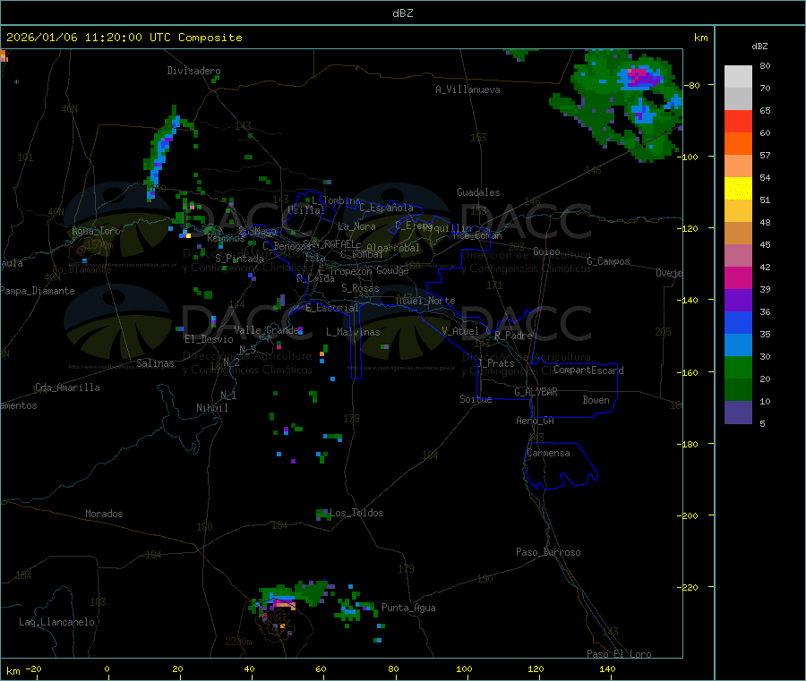
Task: Select the red 60 dBZ legend swatch
Action: click(x=738, y=121)
